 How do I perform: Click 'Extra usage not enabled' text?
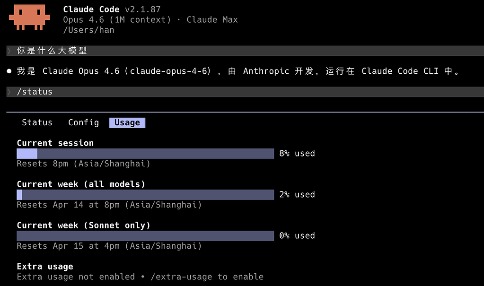76,277
